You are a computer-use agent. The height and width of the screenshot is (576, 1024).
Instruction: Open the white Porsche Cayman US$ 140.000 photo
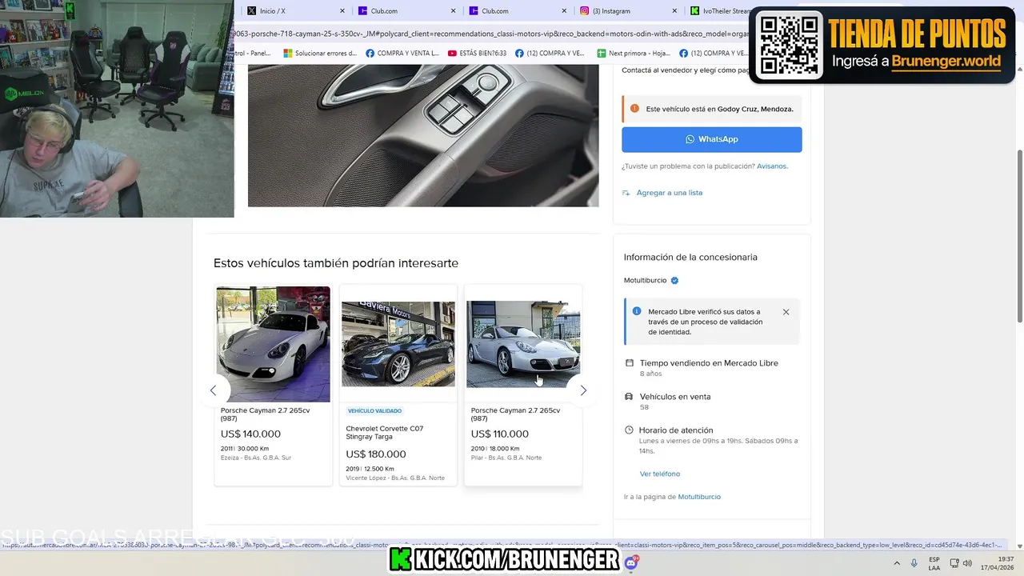click(273, 344)
